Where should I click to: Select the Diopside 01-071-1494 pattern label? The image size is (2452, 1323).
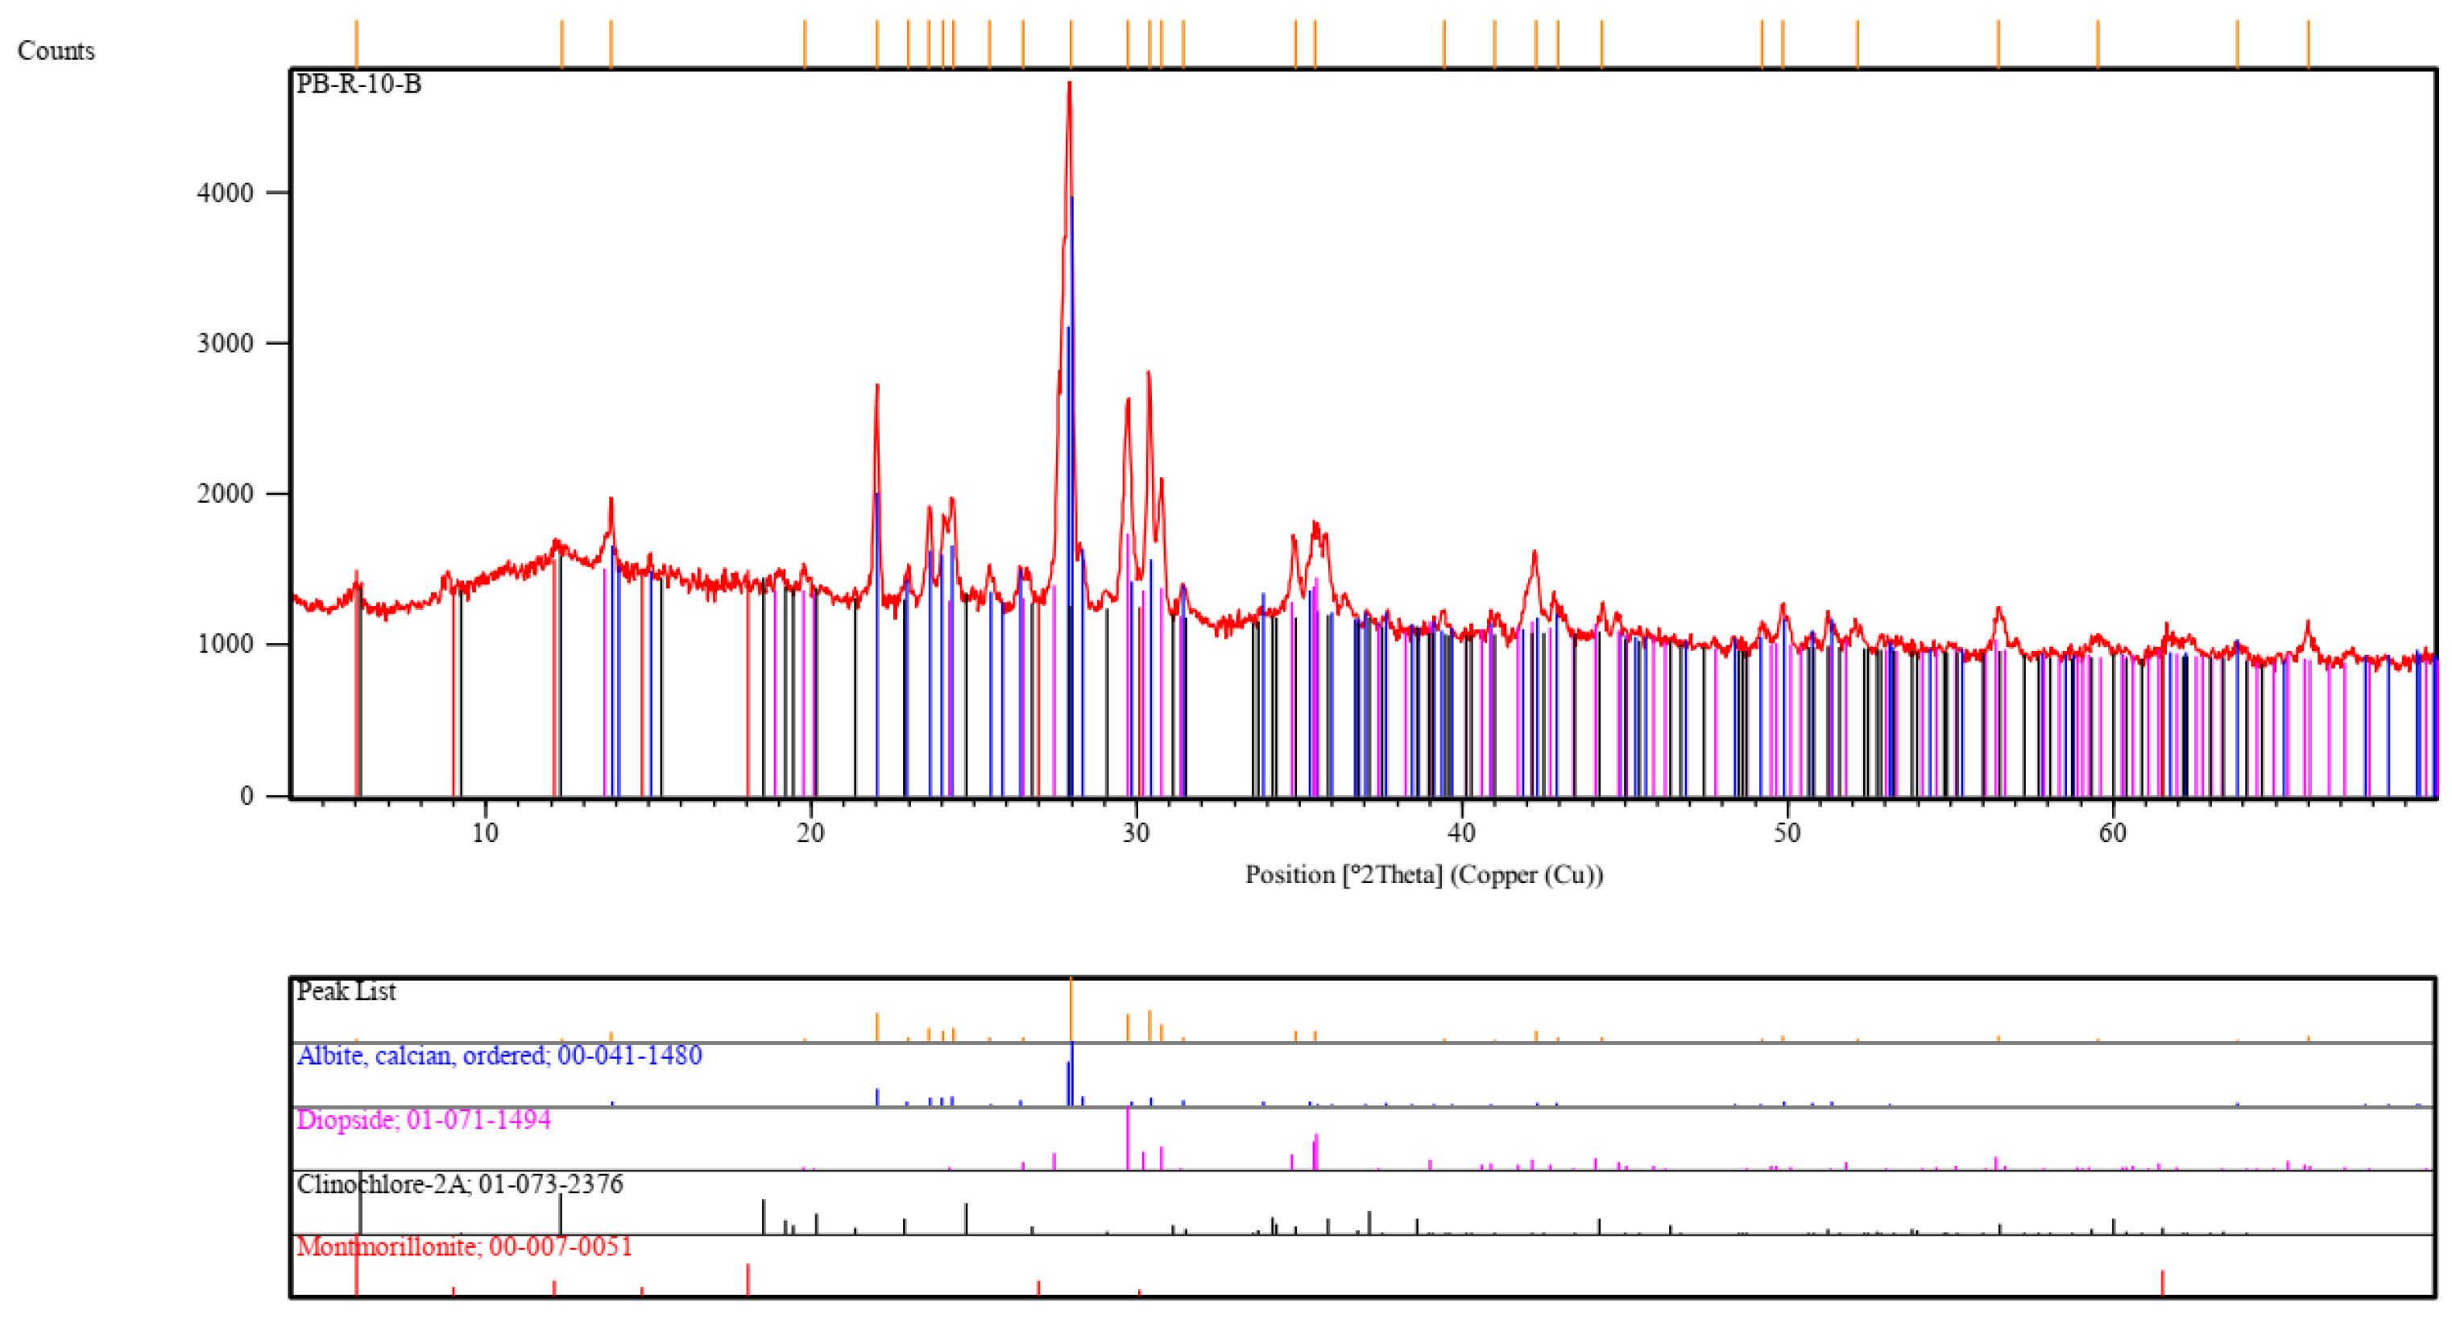(x=424, y=1119)
